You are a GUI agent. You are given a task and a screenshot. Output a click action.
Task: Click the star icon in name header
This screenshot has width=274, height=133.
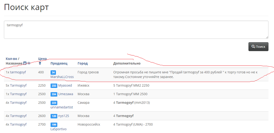(x=29, y=63)
